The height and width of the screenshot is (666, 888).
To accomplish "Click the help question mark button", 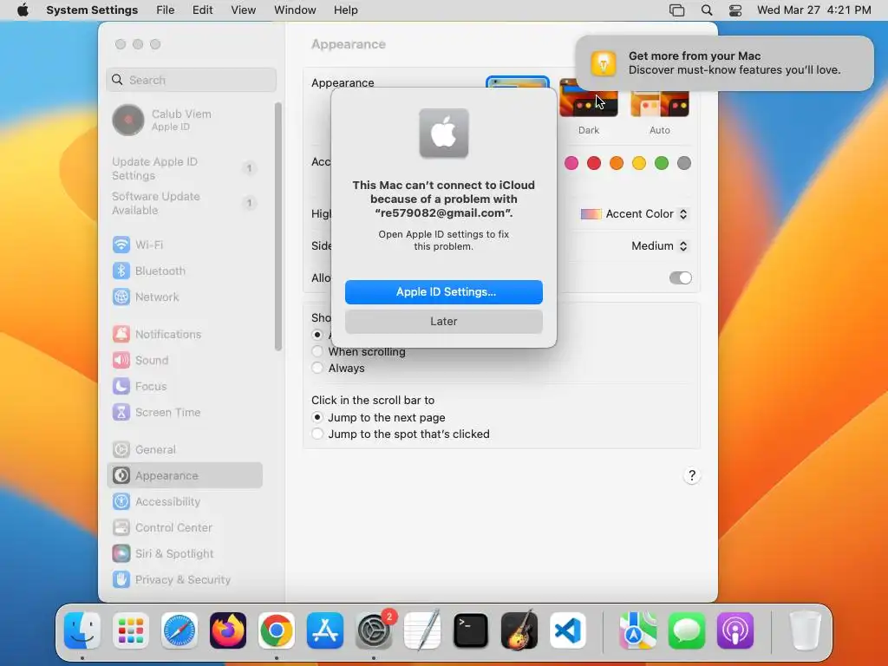I will point(691,476).
